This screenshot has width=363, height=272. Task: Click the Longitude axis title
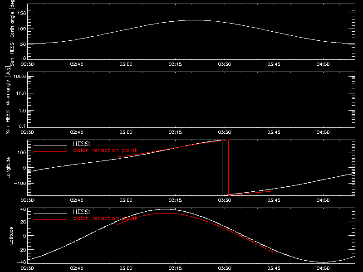[x=8, y=168]
